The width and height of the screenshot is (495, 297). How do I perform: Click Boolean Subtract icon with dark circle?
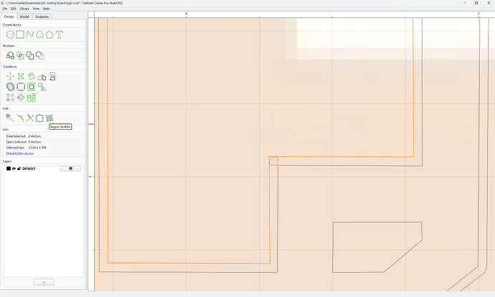coord(30,55)
